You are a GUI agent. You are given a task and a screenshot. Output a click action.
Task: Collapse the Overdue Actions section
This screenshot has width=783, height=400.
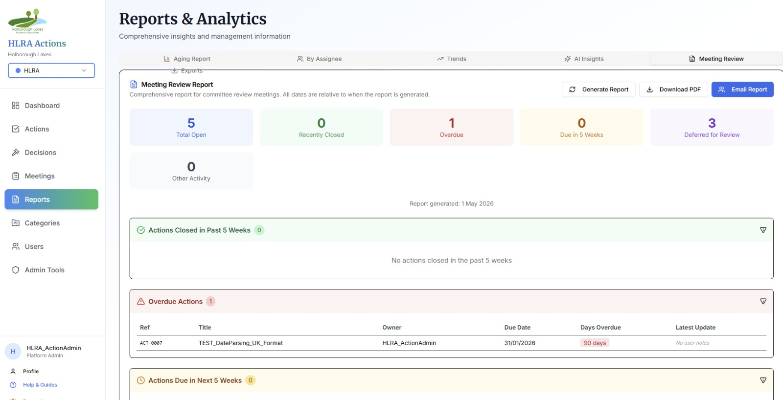pos(763,302)
